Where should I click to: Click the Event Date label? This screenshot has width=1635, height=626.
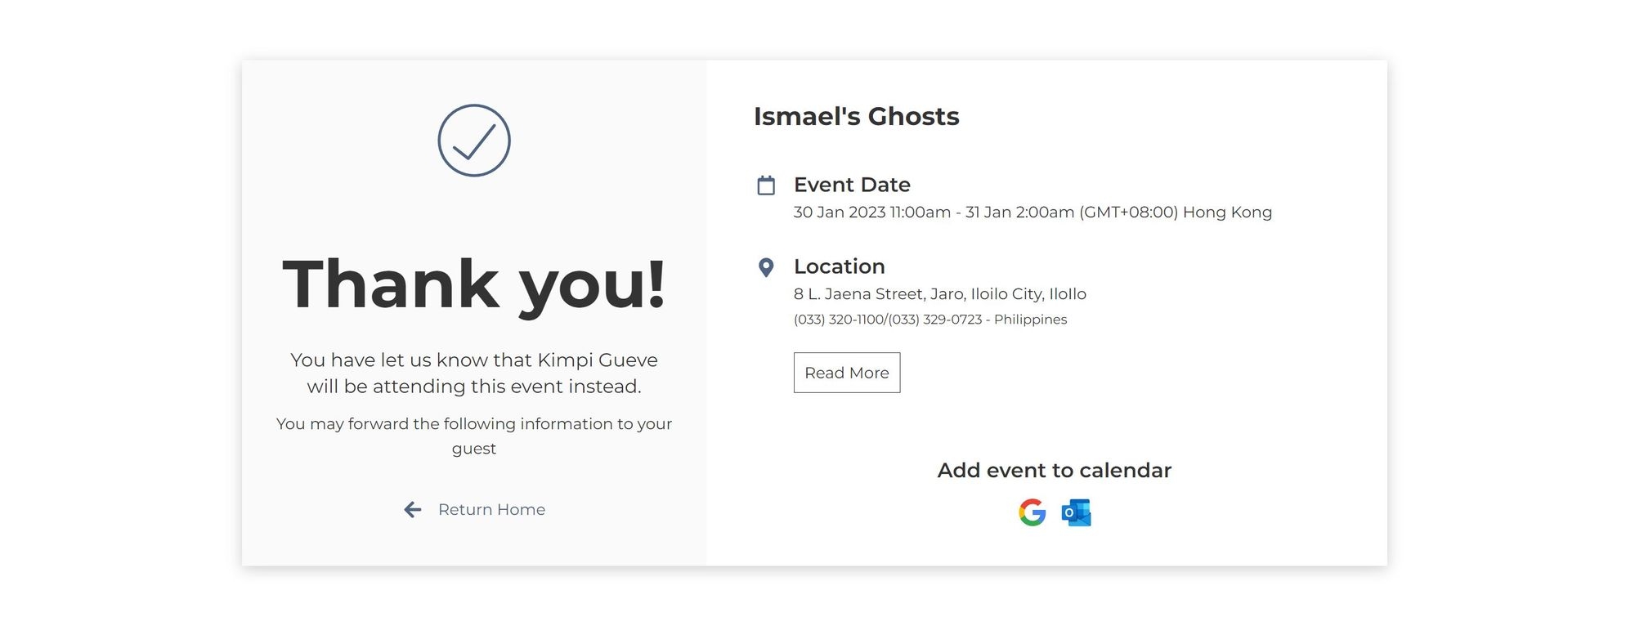point(852,185)
